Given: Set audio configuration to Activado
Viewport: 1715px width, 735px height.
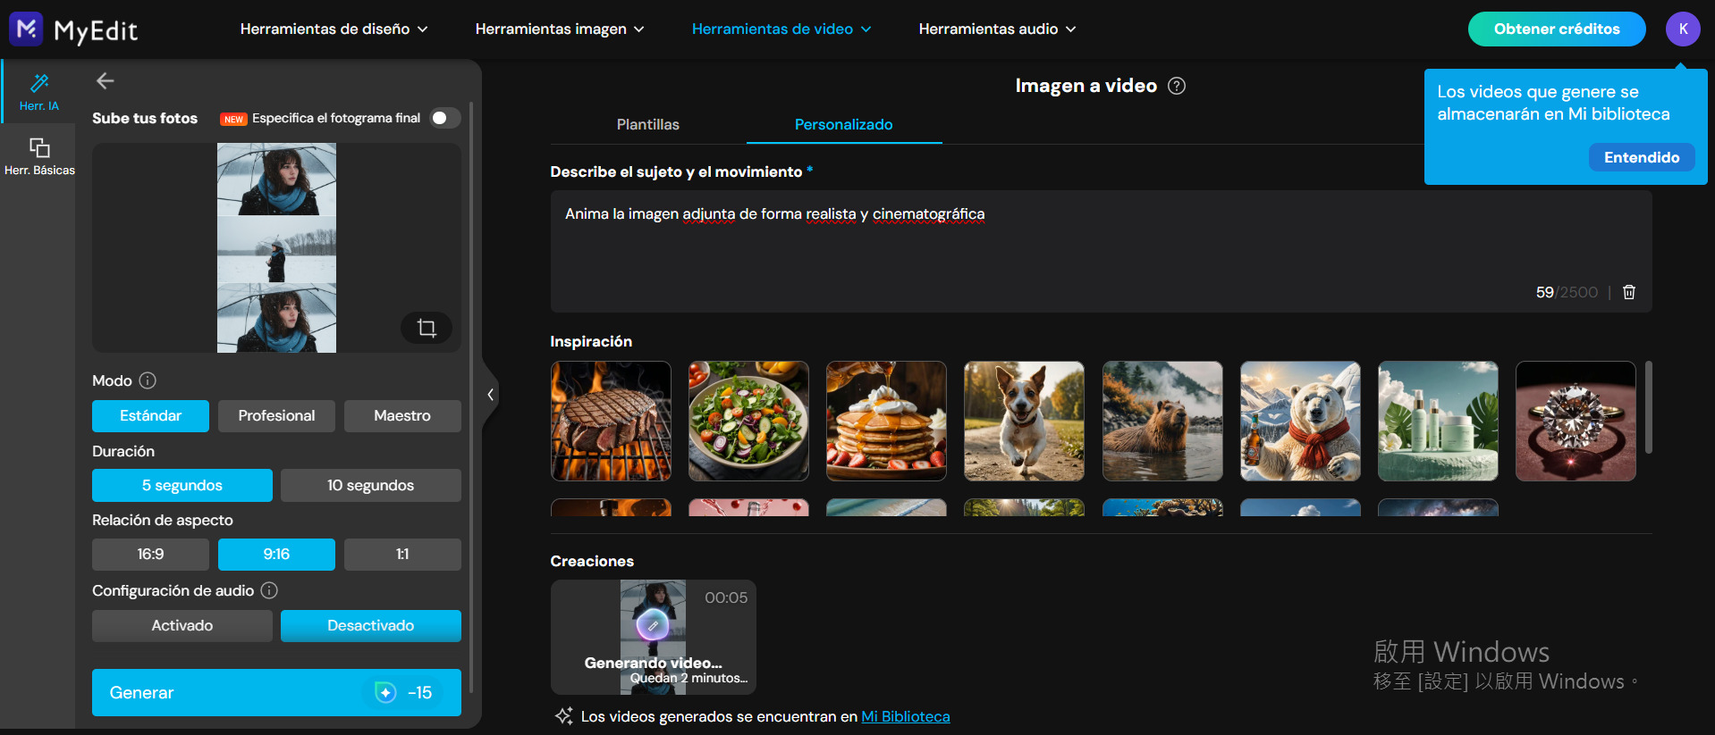Looking at the screenshot, I should point(182,626).
